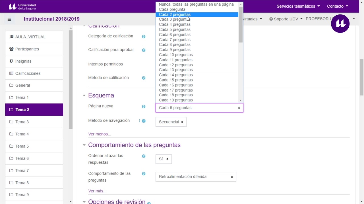Click Intentos permitidos label
364x204 pixels.
point(106,64)
